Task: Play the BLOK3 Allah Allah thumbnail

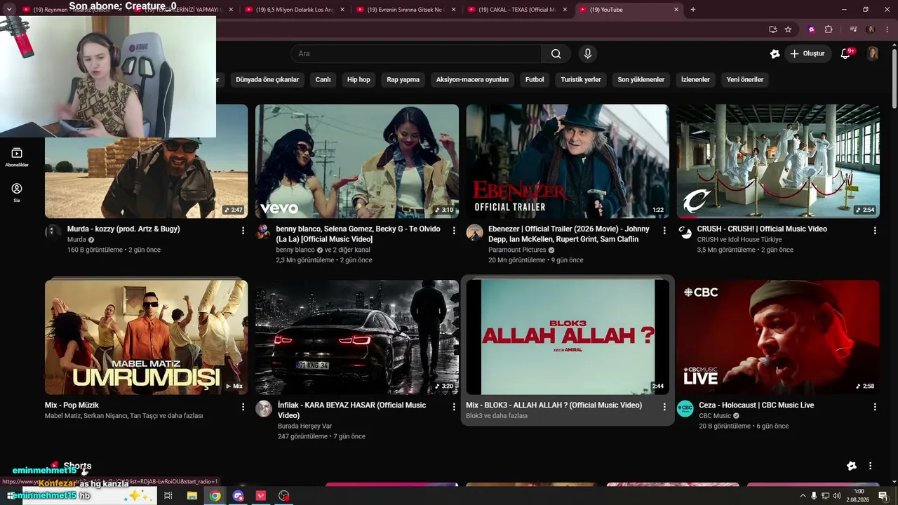Action: click(568, 337)
